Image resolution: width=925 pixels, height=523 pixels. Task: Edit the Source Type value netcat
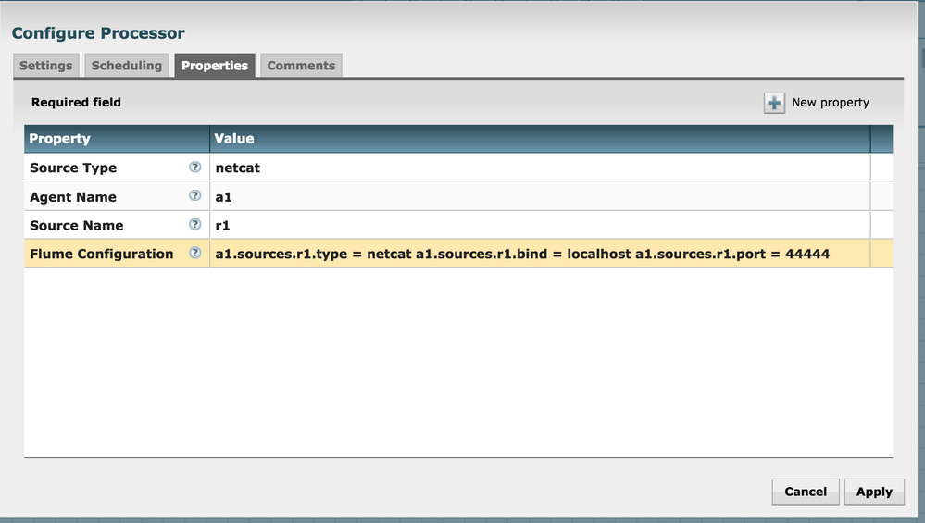click(237, 168)
